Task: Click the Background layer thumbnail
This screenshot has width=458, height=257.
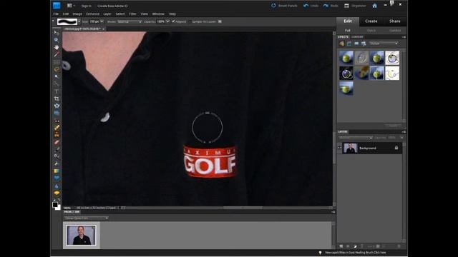Action: pos(350,148)
